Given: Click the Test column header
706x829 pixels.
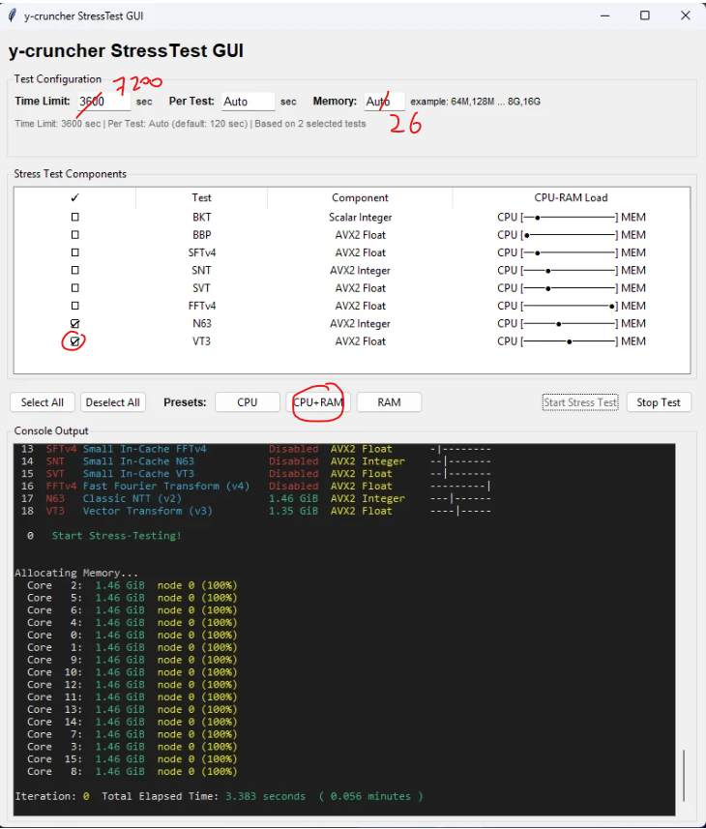Looking at the screenshot, I should [x=201, y=197].
